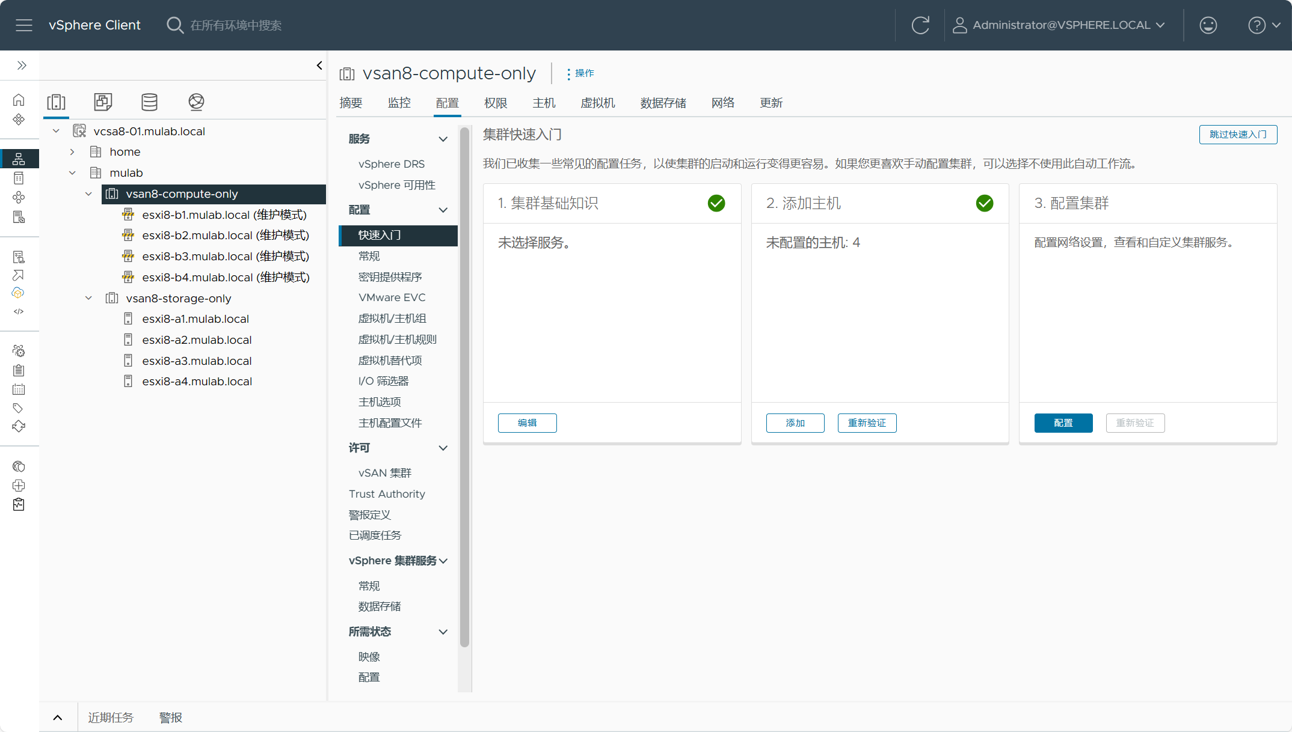
Task: Switch to Networking inventory view
Action: point(196,102)
